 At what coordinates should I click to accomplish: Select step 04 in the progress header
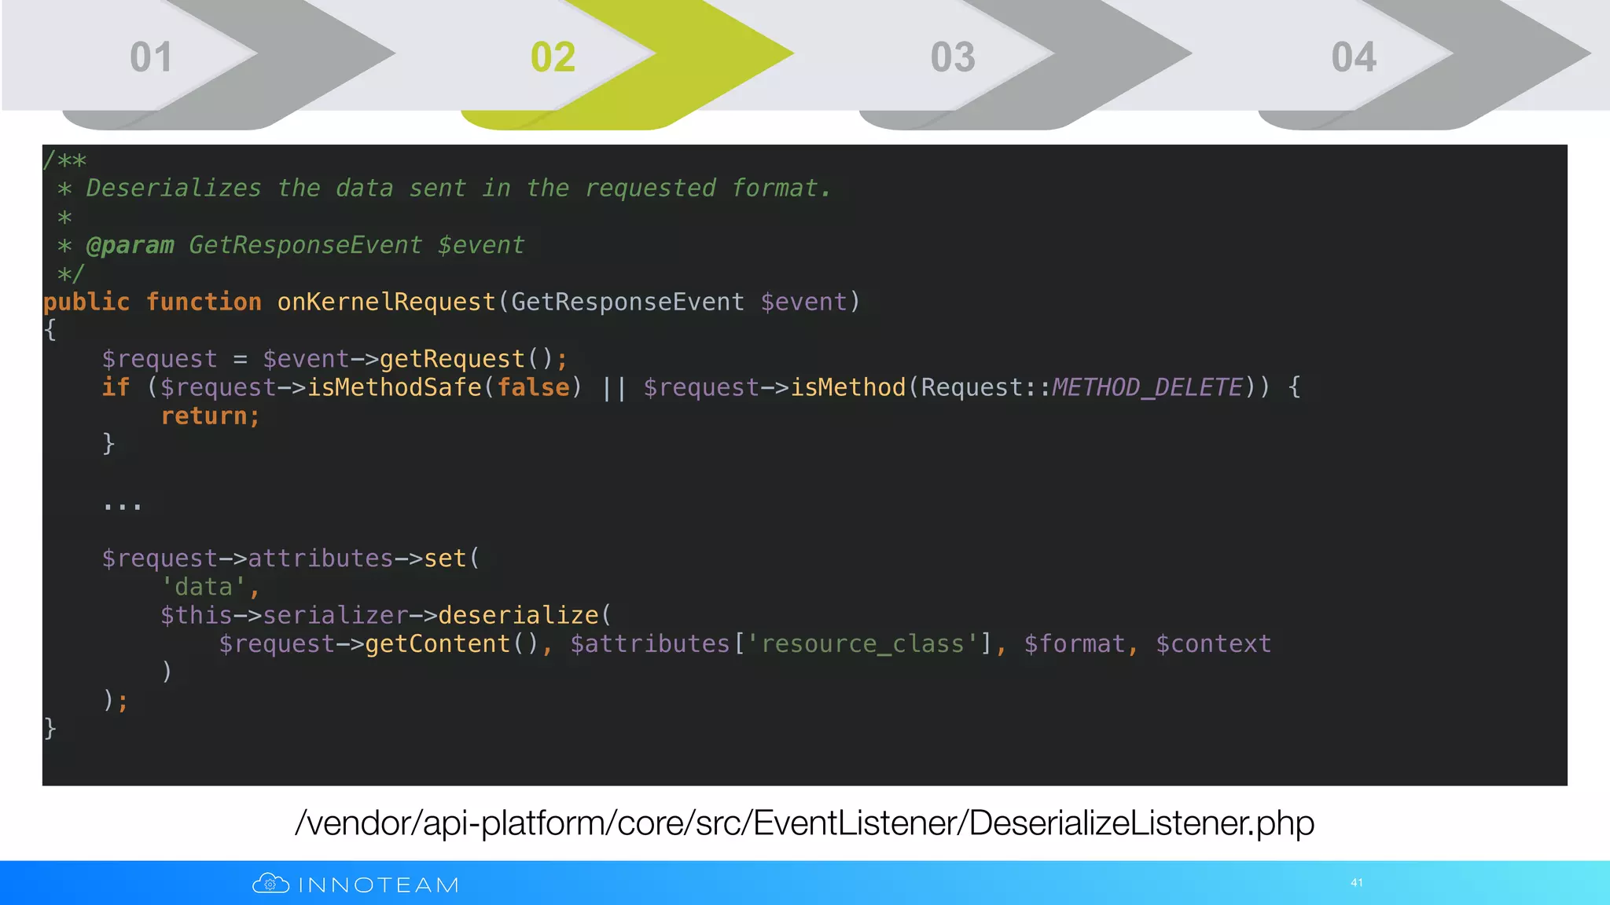click(1354, 57)
